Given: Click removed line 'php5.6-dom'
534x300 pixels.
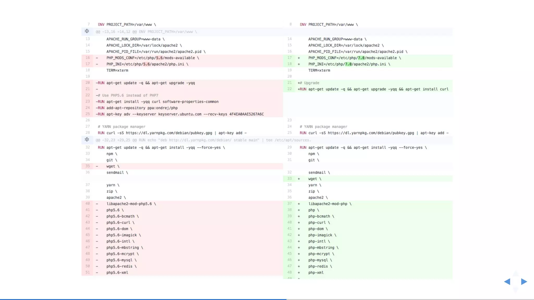Looking at the screenshot, I should point(182,229).
